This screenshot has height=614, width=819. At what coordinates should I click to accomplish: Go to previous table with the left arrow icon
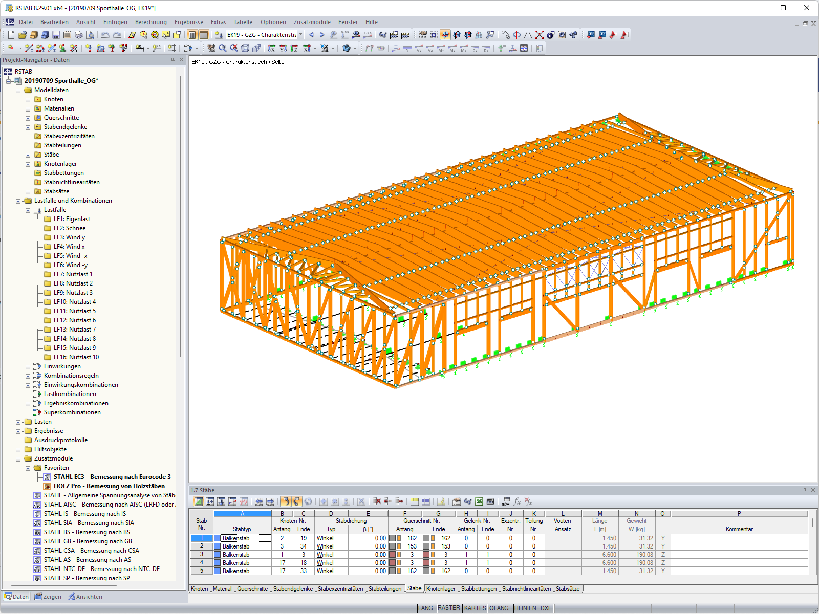click(259, 501)
